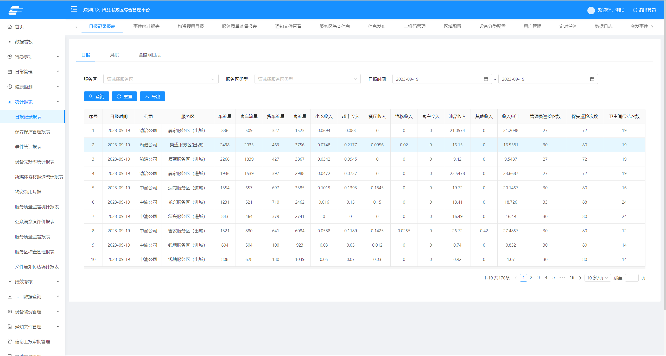Screen dimensions: 666x356
Task: Select the 全路网日报 sub-tab
Action: point(150,55)
